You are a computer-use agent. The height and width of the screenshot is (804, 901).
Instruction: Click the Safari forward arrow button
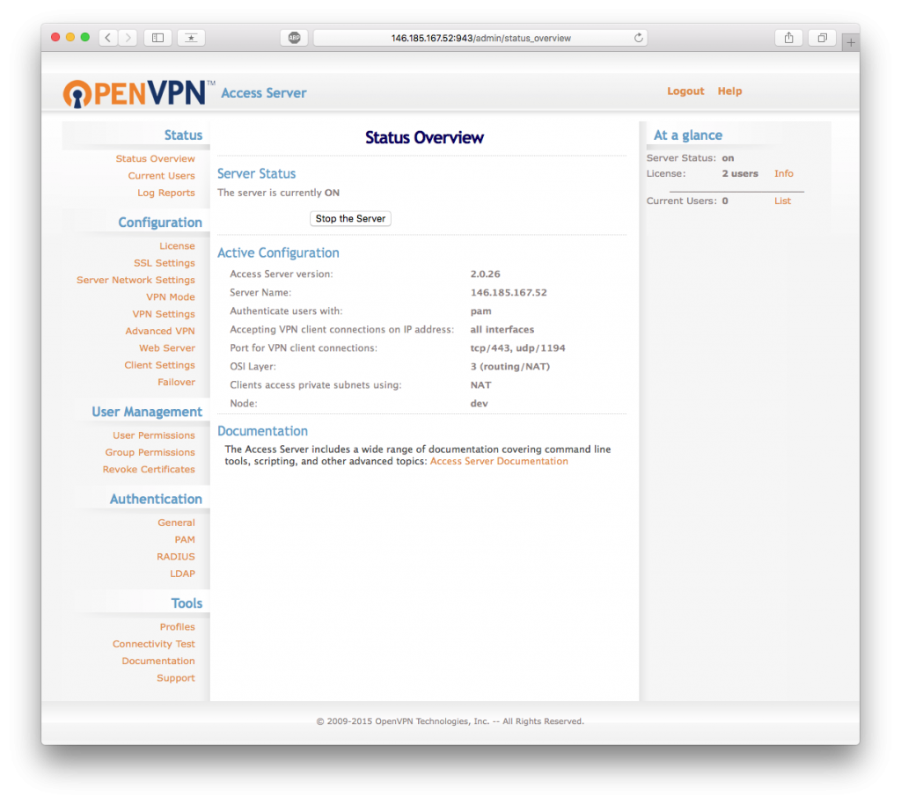pos(128,38)
